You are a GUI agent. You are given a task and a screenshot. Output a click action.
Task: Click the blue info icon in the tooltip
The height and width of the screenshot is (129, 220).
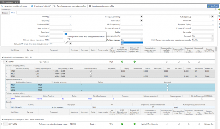tap(66, 34)
